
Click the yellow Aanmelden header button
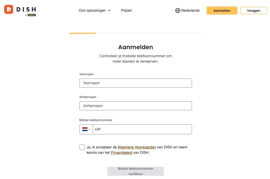tap(222, 10)
